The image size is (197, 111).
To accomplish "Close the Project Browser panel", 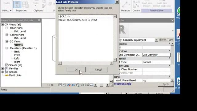I will pos(39,20).
